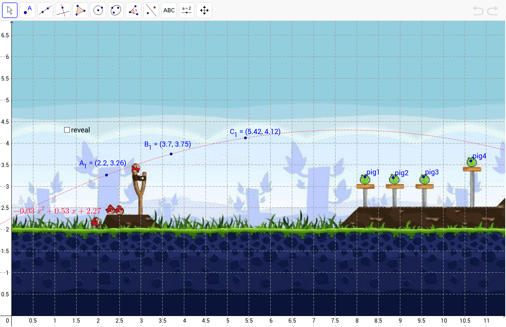Click point C1 on the parabola
Screen dimensions: 506x327
pyautogui.click(x=245, y=138)
